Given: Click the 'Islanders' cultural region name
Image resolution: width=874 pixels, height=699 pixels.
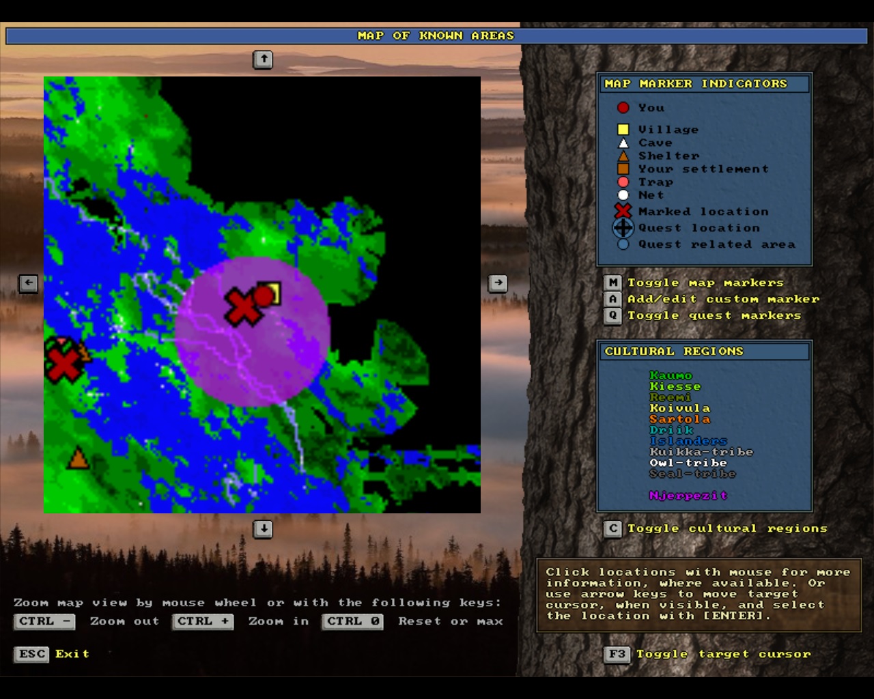Looking at the screenshot, I should pos(688,441).
